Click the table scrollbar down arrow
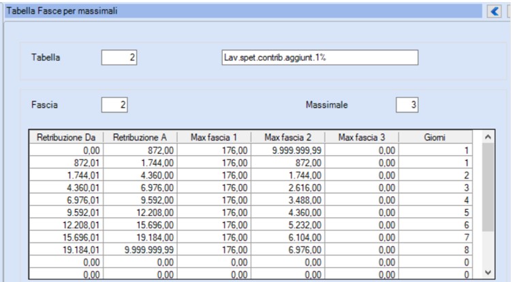Screen dimensions: 511x282 488,272
